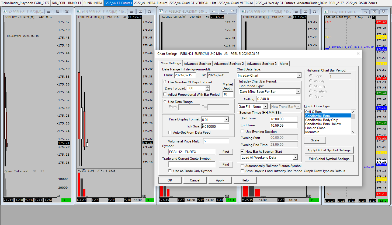Toggle Automatically Rollover Futures Symbol checkbox
The width and height of the screenshot is (392, 225).
[x=242, y=166]
